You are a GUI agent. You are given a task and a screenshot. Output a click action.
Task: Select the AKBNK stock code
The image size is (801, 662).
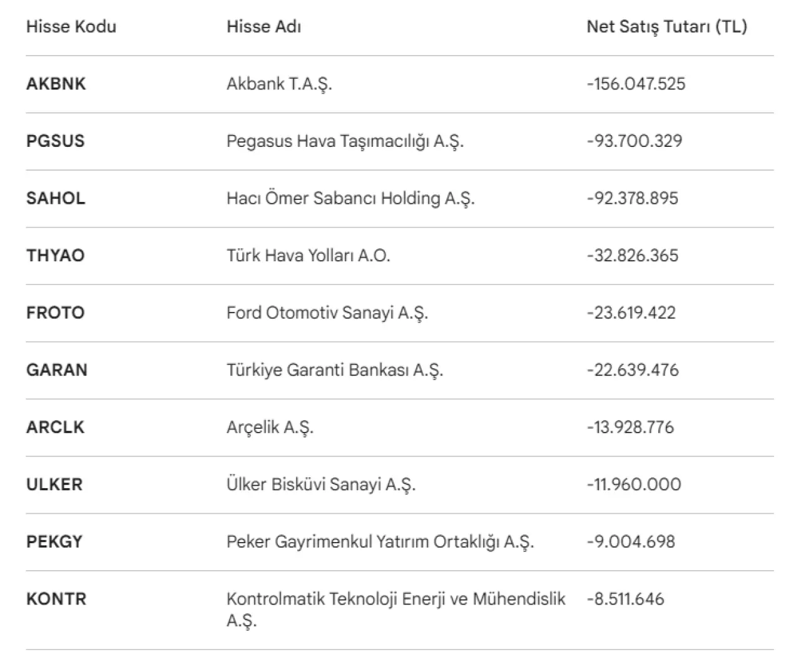coord(56,84)
